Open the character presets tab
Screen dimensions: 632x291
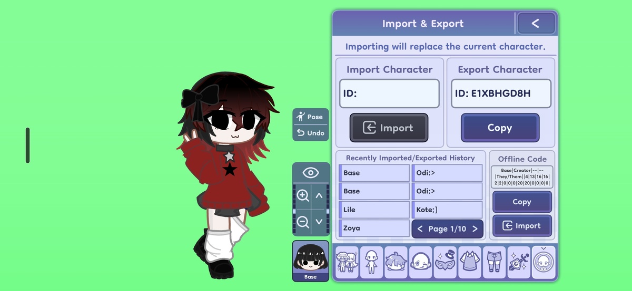click(x=347, y=262)
